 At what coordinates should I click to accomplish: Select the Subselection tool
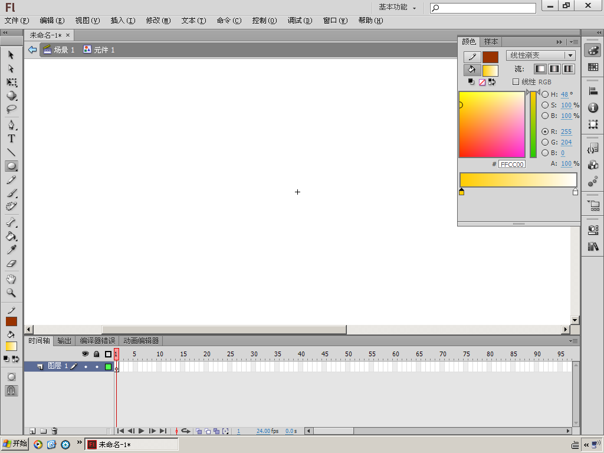point(11,68)
